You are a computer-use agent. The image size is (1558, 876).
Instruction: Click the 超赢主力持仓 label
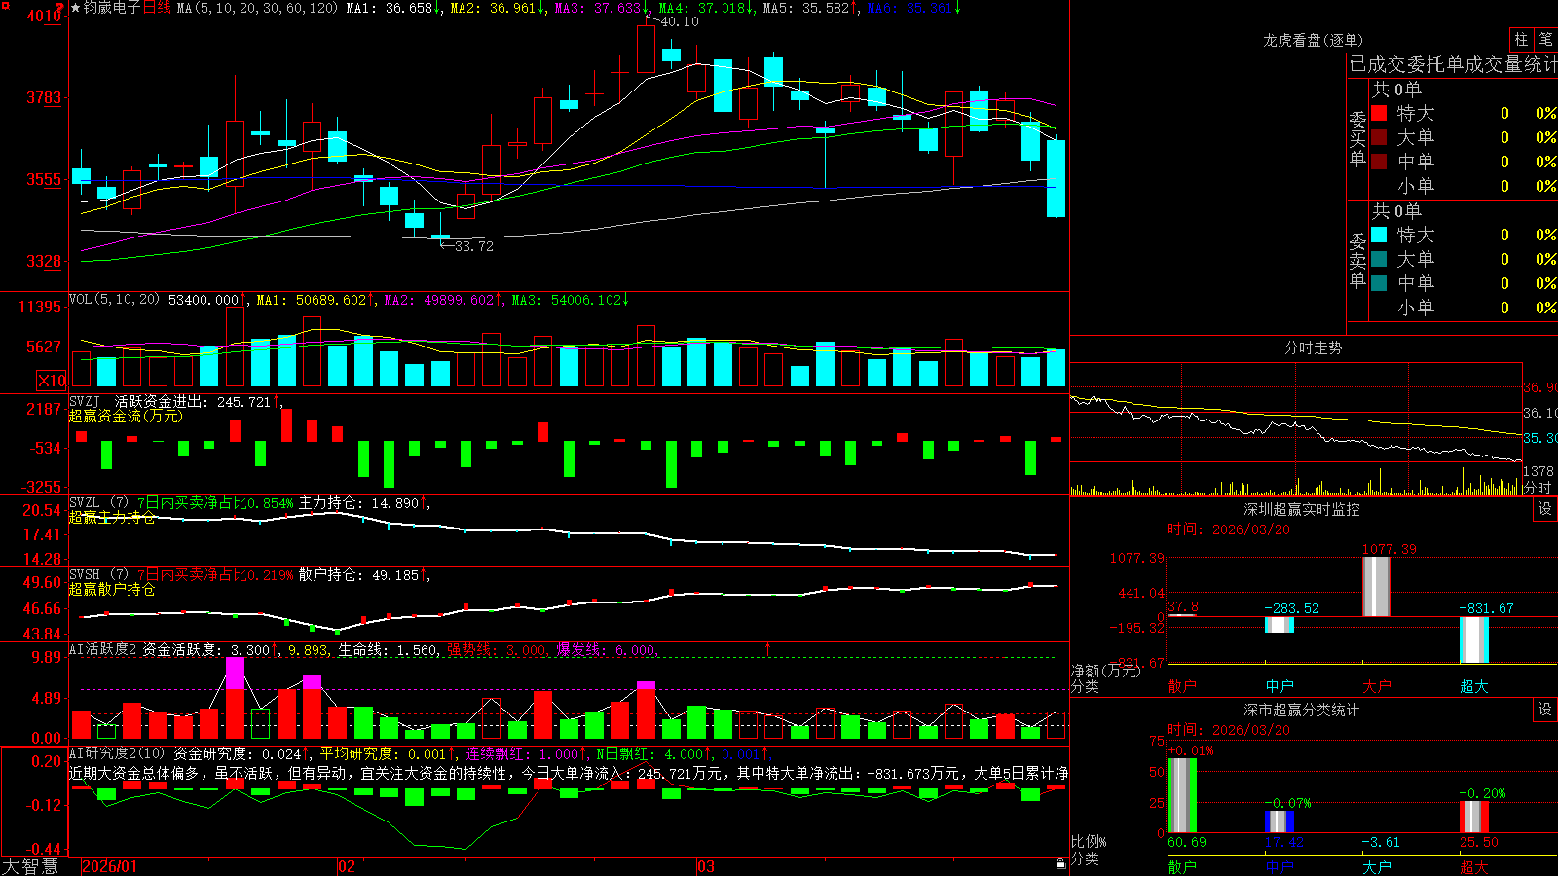click(112, 518)
